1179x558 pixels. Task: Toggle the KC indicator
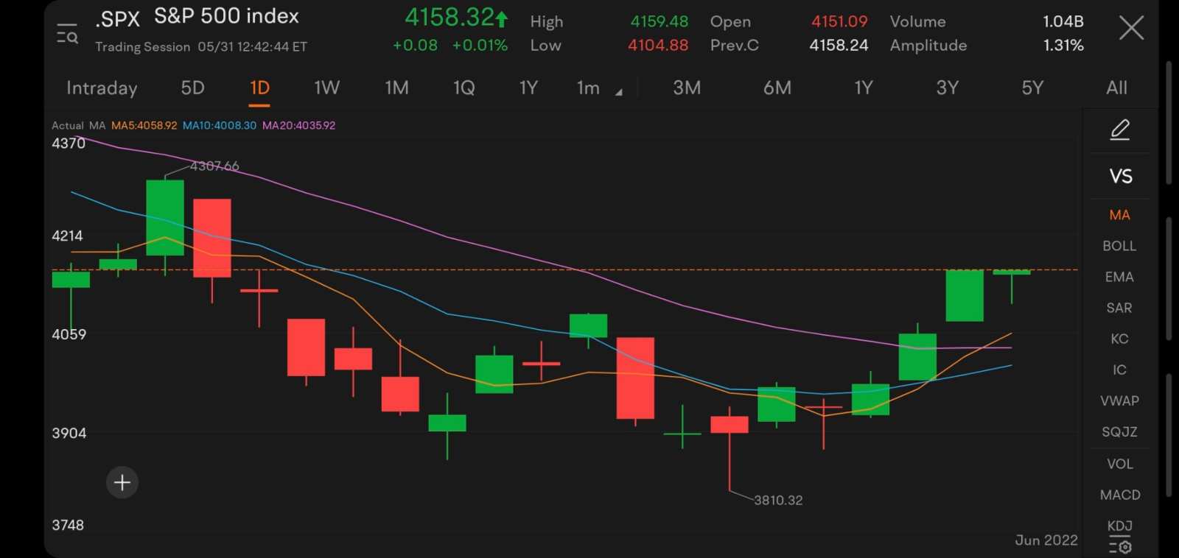pyautogui.click(x=1119, y=339)
